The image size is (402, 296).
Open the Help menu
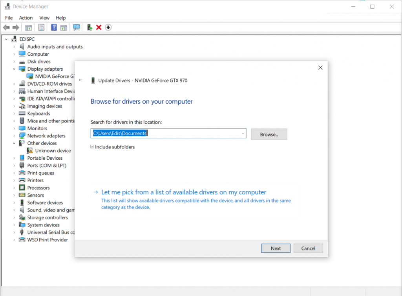[x=61, y=18]
